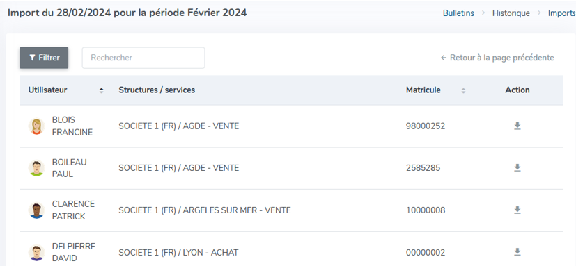Select the Structures / services column header

157,90
